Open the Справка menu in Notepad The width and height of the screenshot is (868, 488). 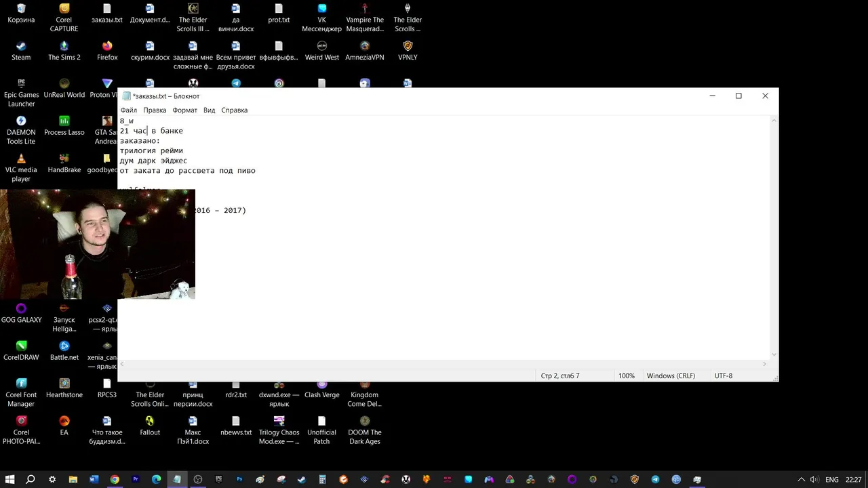235,110
